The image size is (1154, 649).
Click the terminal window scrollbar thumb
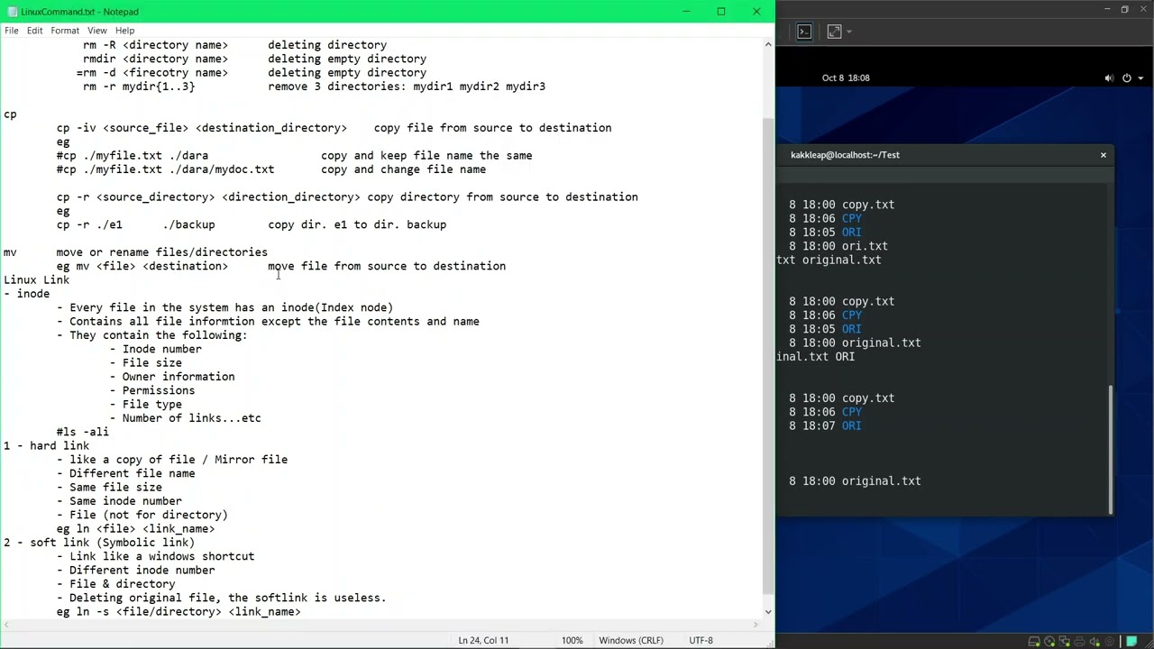[1111, 450]
